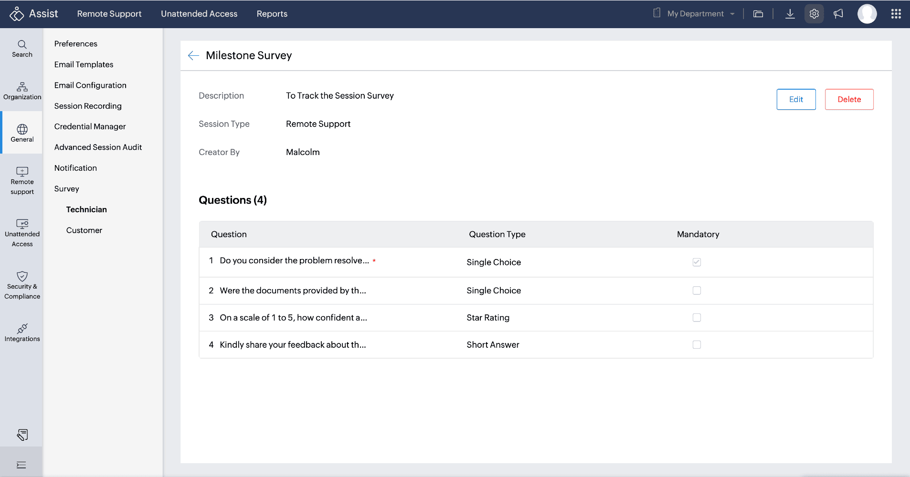This screenshot has height=477, width=910.
Task: Open the file transfer folder icon
Action: pyautogui.click(x=758, y=14)
